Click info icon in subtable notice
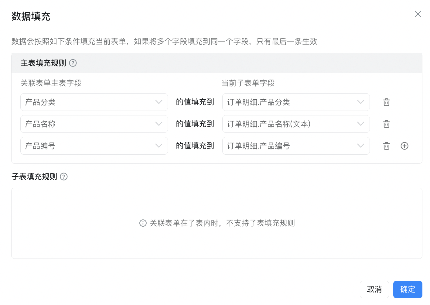 [143, 223]
